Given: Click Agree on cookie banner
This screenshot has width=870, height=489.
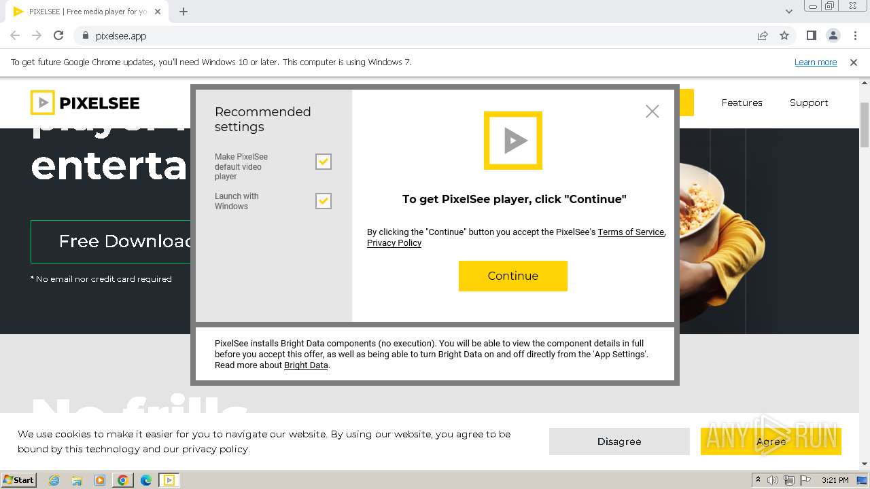Looking at the screenshot, I should tap(771, 441).
